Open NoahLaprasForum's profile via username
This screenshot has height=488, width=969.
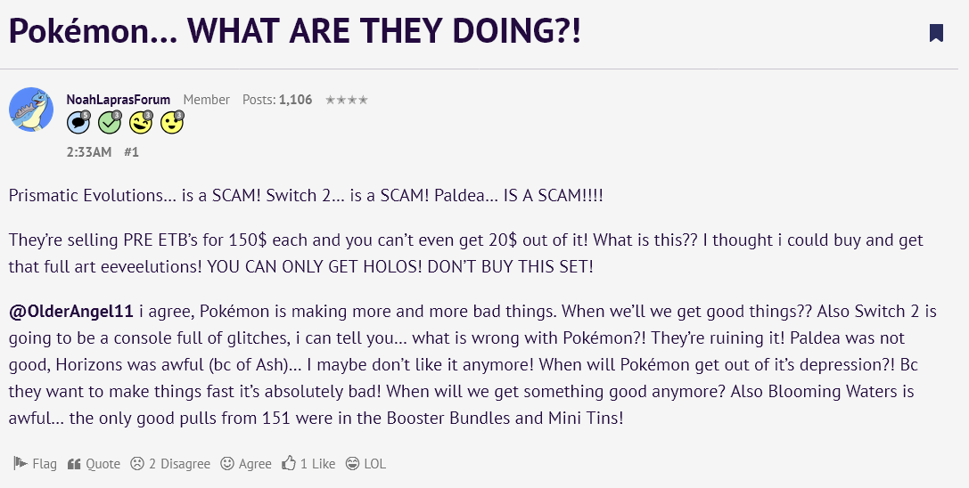click(118, 100)
